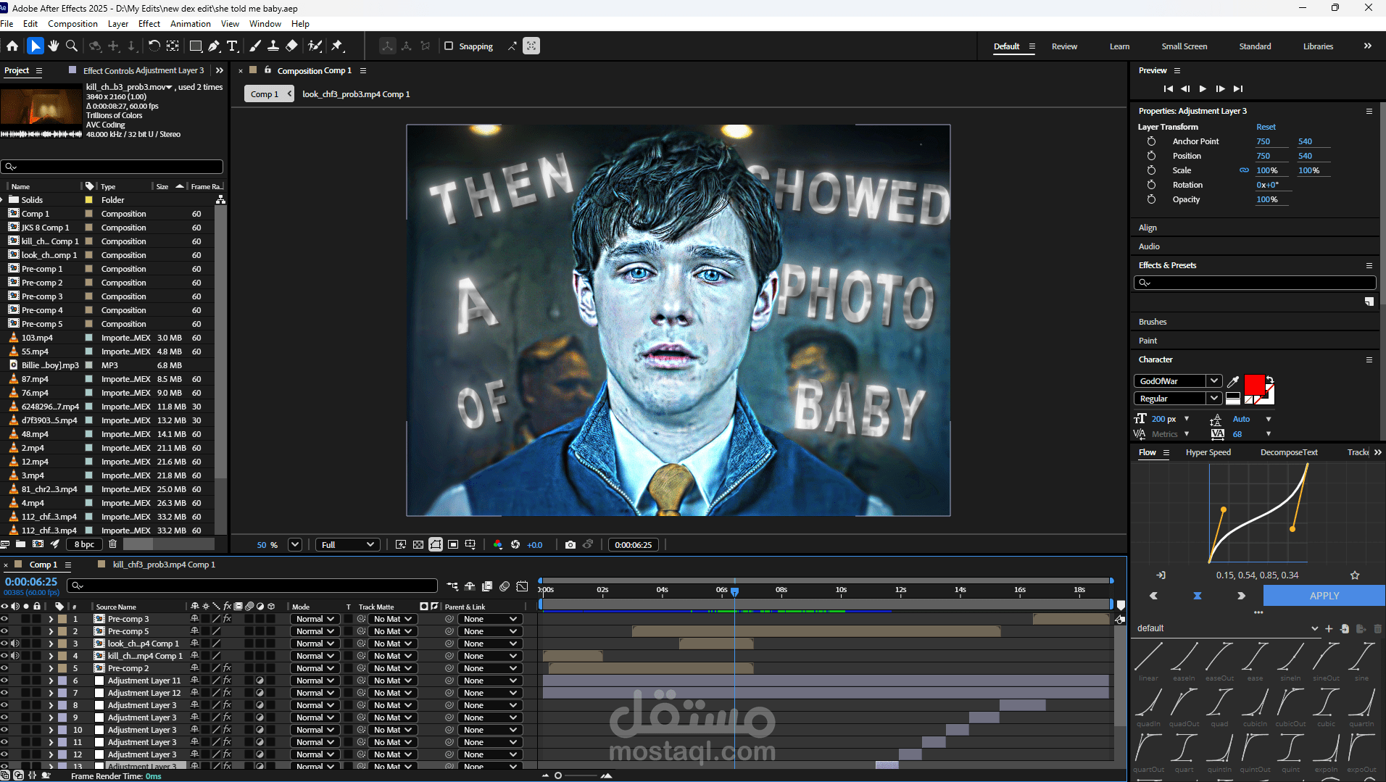Open the Composition menu

click(x=72, y=24)
